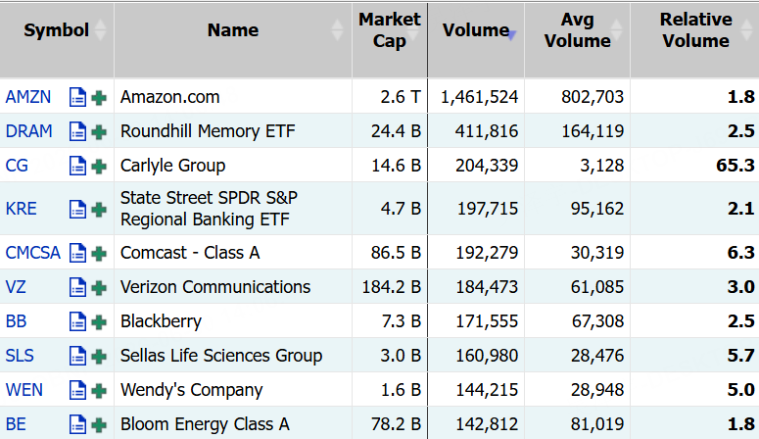Screen dimensions: 759x439
Task: Sort table by Symbol column arrows
Action: tap(100, 30)
